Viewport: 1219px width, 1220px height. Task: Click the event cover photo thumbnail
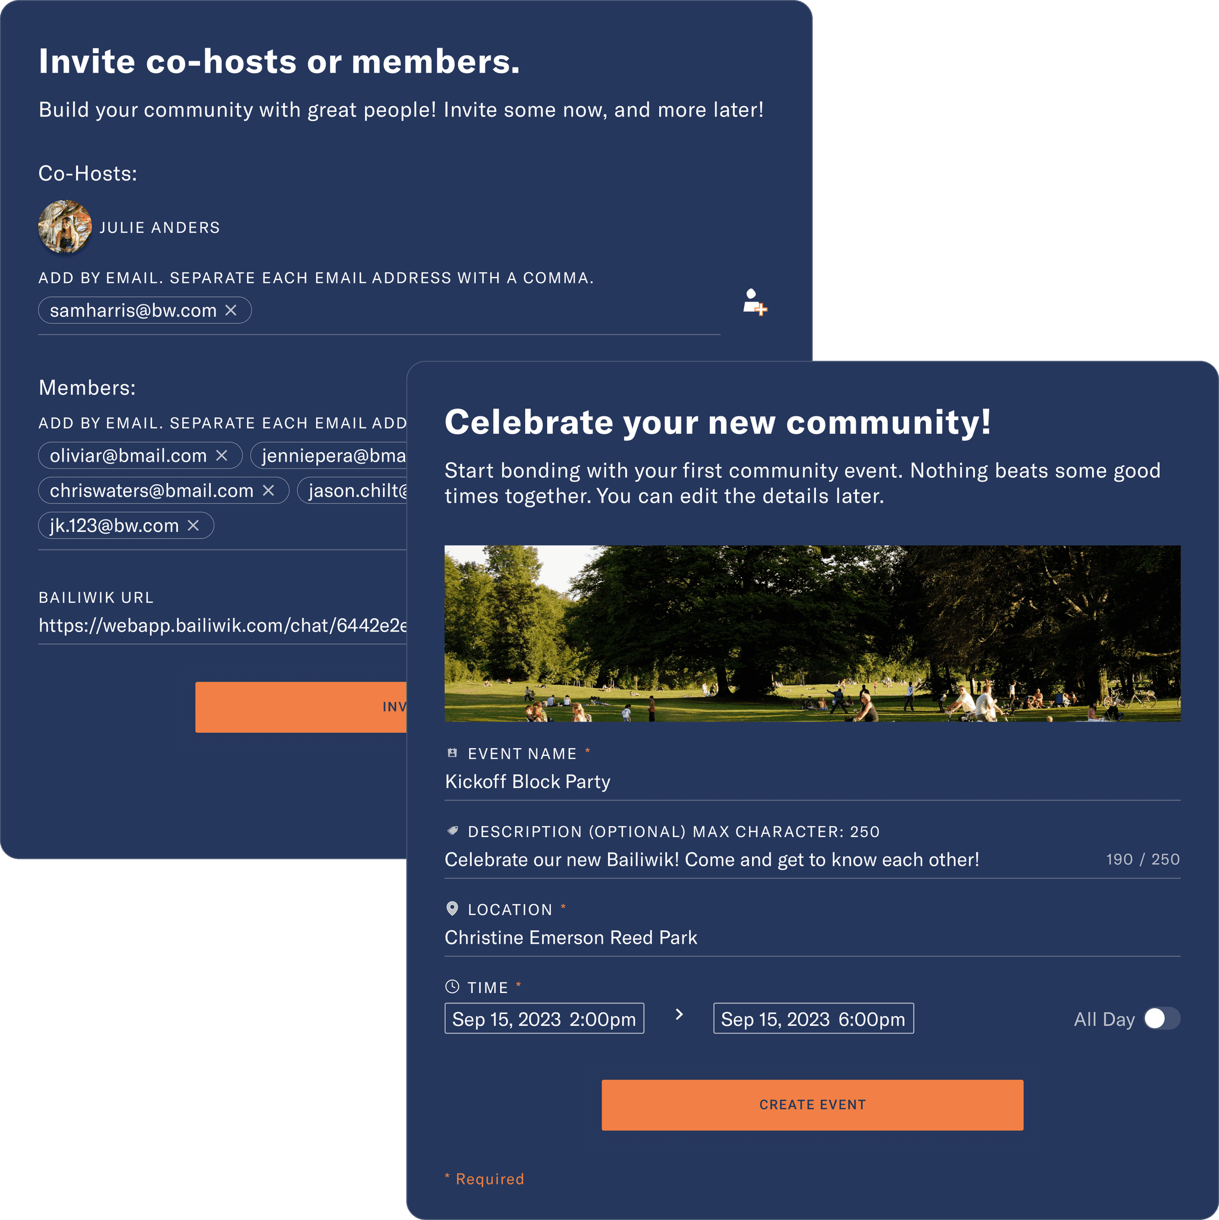813,632
